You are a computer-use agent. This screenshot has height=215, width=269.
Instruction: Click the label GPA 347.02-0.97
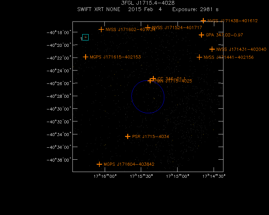click(x=224, y=35)
